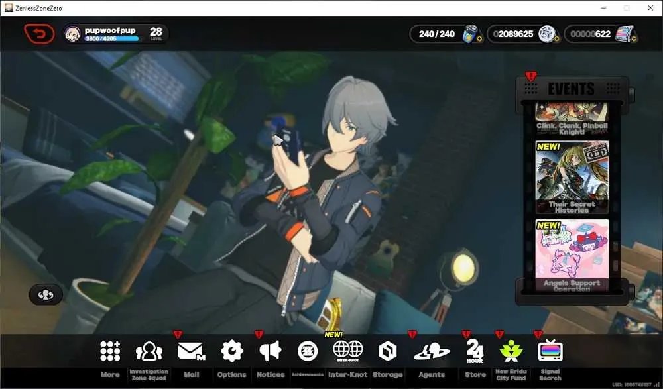
Task: Click the level 28 indicator
Action: click(156, 33)
